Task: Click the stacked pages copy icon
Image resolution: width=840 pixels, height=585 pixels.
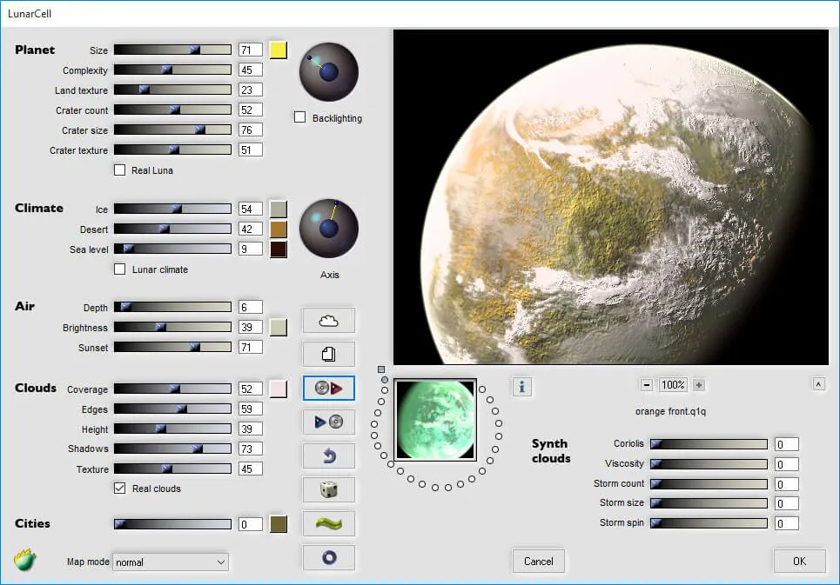Action: (328, 354)
